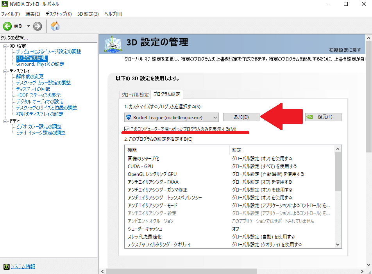The height and width of the screenshot is (274, 372).
Task: Select 3D 設定の管理 tree item
Action: (x=32, y=58)
